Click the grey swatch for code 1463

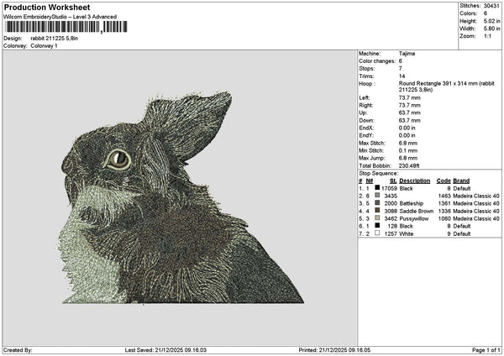click(x=377, y=196)
